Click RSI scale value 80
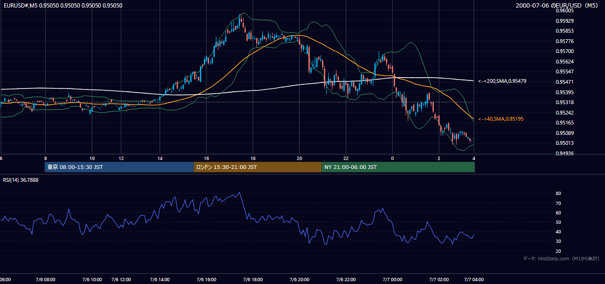 pyautogui.click(x=558, y=194)
